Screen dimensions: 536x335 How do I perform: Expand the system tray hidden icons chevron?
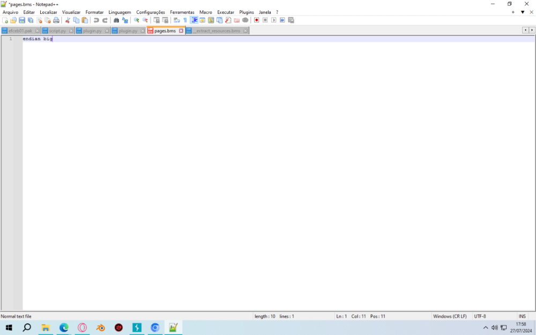tap(486, 327)
